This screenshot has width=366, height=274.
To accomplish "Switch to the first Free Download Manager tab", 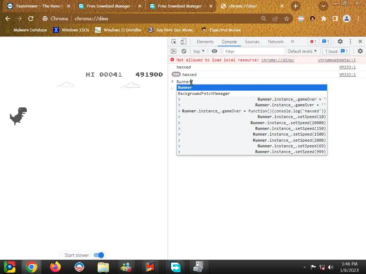I will coord(109,6).
